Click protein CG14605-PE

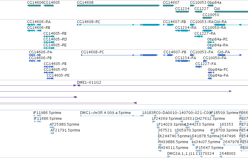pyautogui.click(x=50, y=78)
